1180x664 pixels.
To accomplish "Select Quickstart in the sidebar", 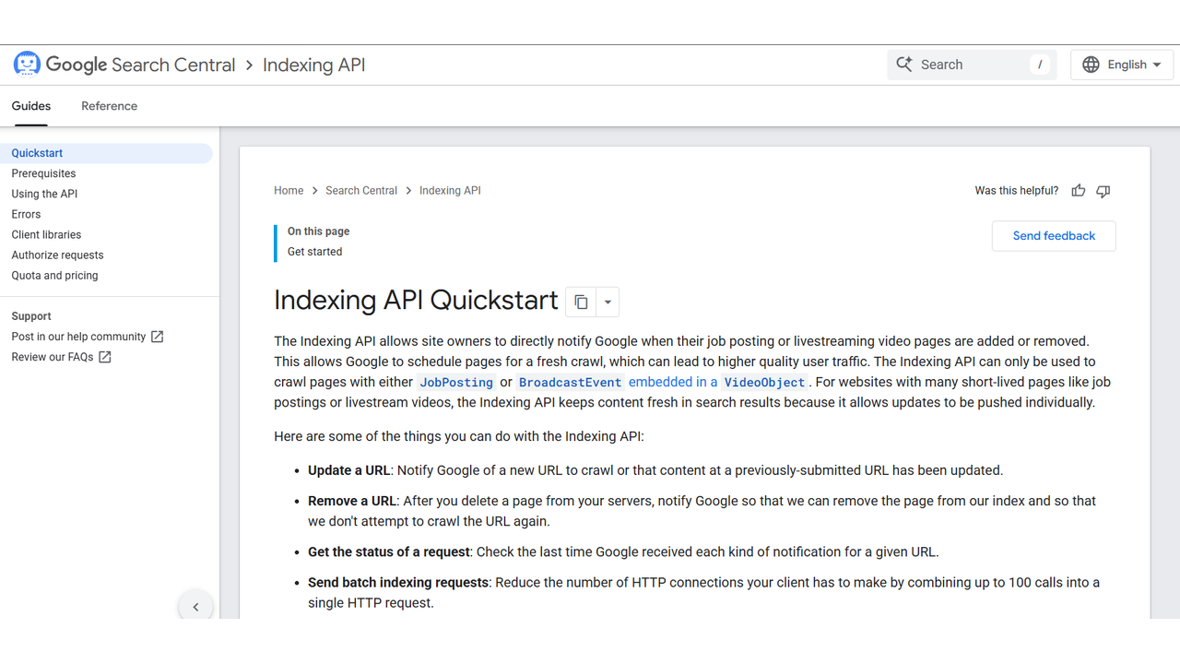I will point(106,153).
